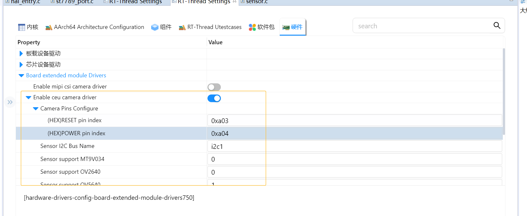Open the 内核 kernel settings tab
Image resolution: width=527 pixels, height=216 pixels.
[x=28, y=27]
